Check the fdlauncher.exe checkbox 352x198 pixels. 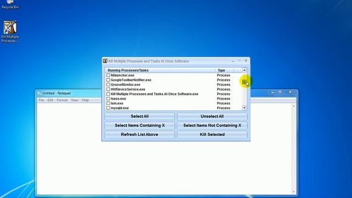click(108, 75)
